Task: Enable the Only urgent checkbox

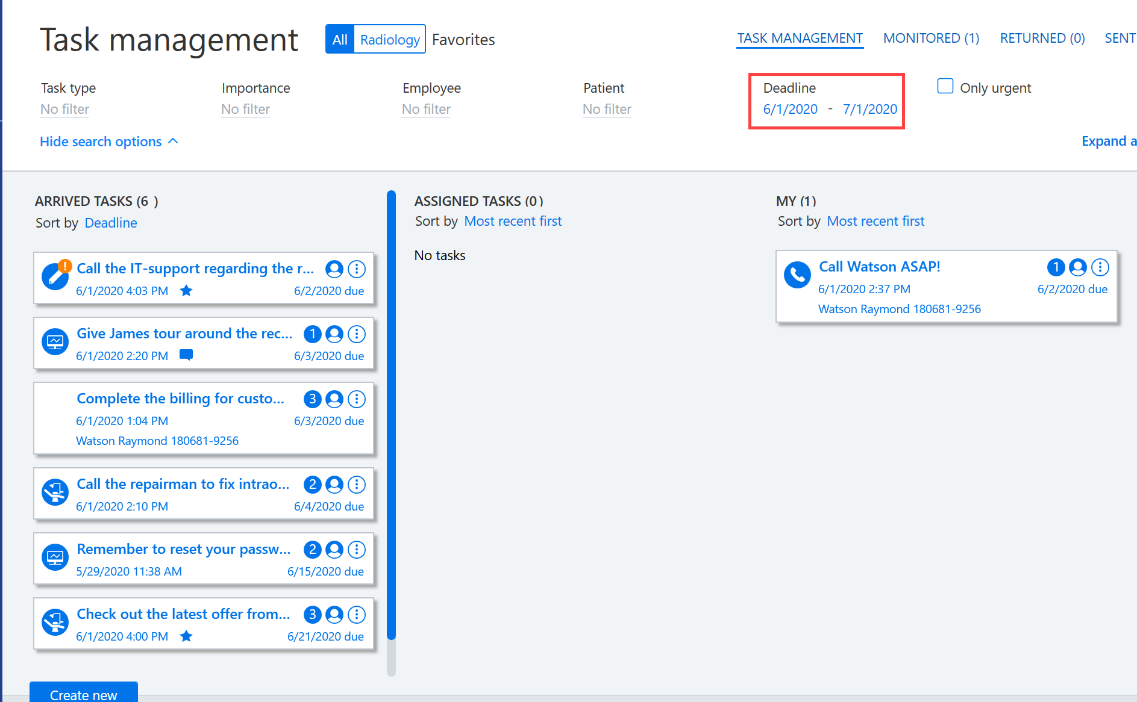Action: (945, 87)
